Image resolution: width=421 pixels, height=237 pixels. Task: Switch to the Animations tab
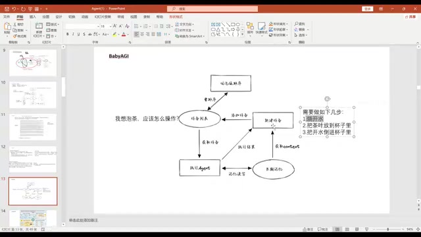(85, 16)
